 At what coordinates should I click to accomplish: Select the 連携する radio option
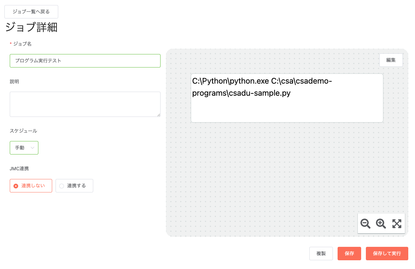point(74,186)
